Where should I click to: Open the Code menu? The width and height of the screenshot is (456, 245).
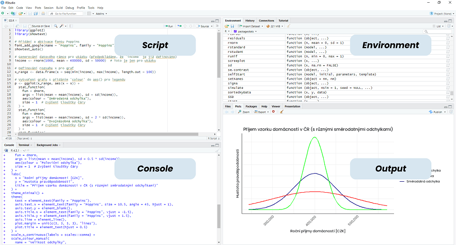point(20,8)
